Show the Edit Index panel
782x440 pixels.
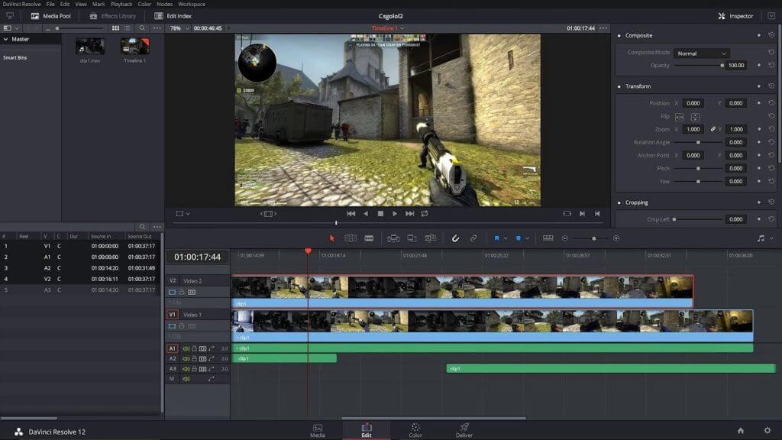click(x=173, y=16)
